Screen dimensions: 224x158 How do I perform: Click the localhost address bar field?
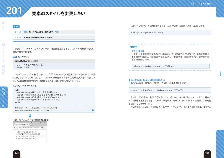32,128
